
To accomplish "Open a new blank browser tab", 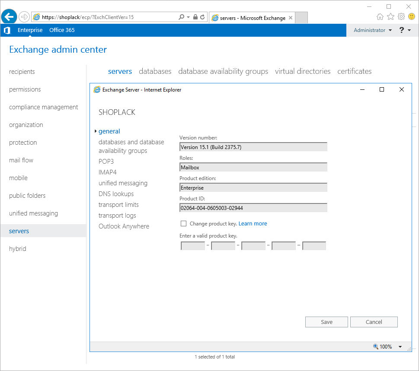I will [301, 18].
